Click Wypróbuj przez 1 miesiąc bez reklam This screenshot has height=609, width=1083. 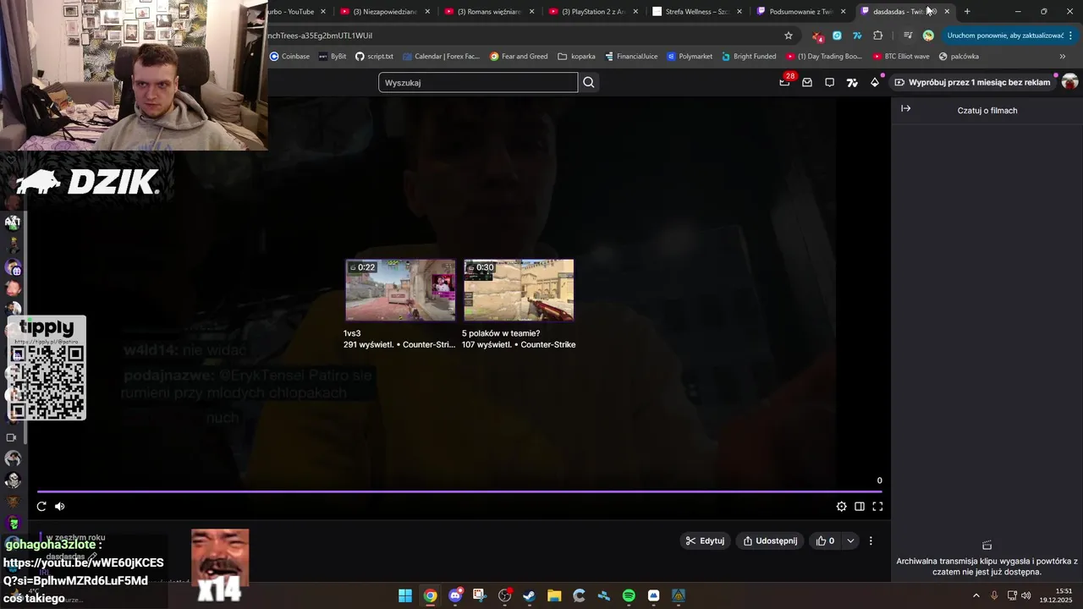coord(972,82)
